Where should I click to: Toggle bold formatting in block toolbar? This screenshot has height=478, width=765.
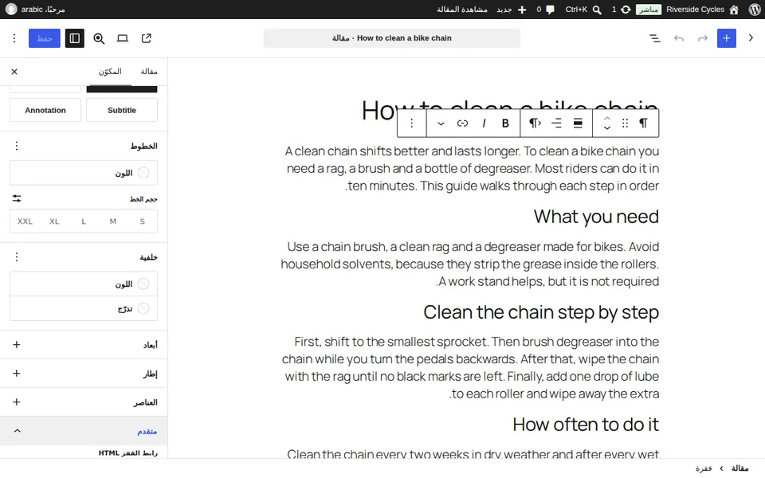(505, 123)
